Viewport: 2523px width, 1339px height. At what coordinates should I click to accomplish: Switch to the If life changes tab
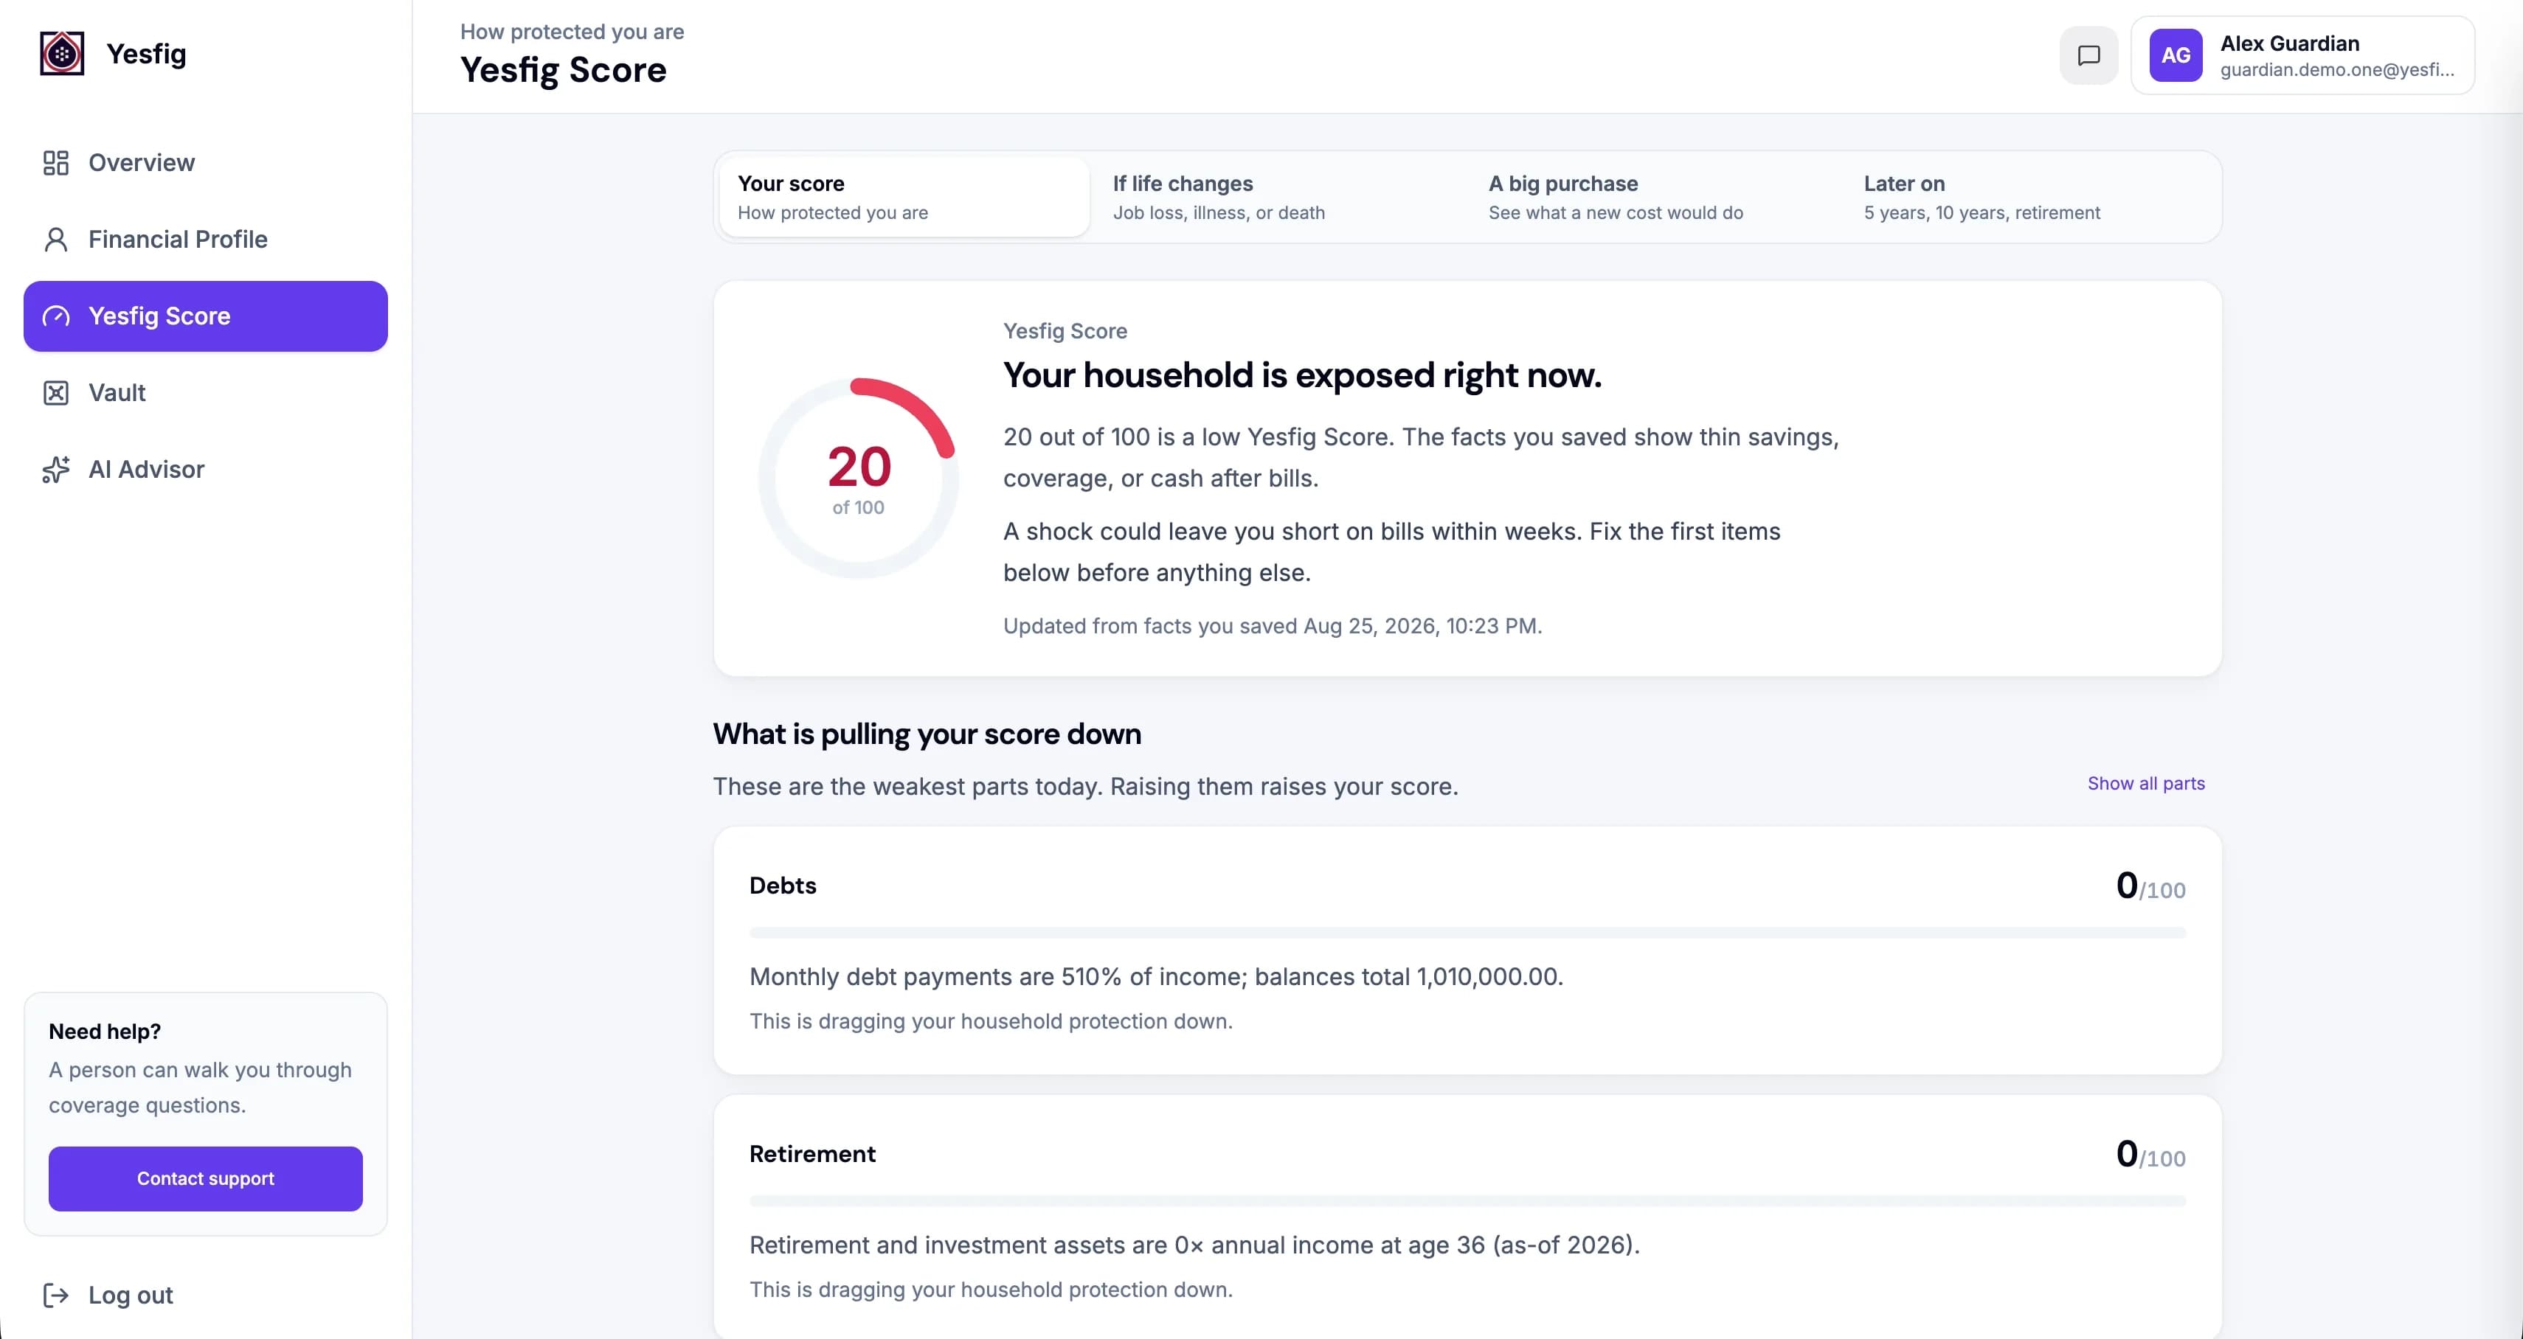tap(1279, 197)
